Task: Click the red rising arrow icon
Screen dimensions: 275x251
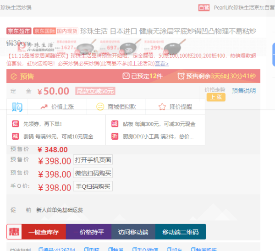Action: tap(44, 107)
